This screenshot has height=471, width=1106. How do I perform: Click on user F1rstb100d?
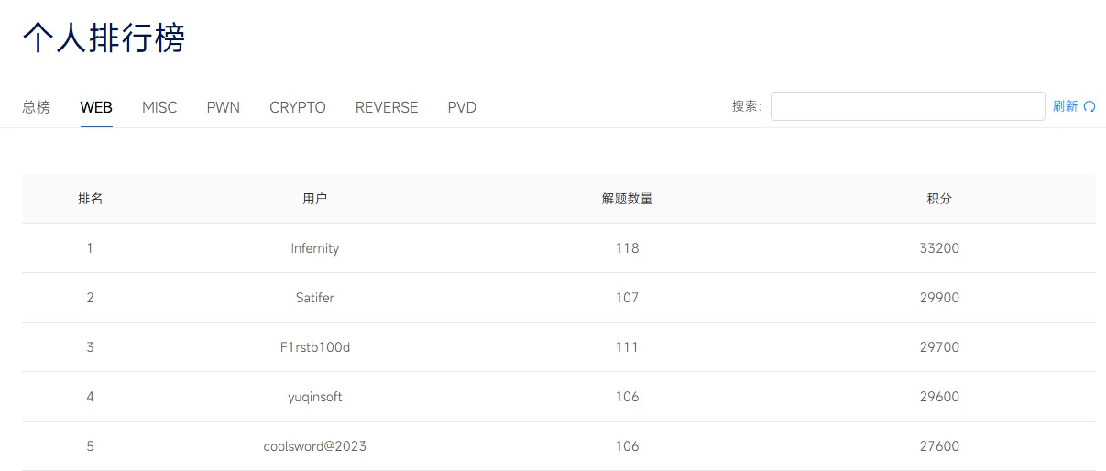(315, 347)
